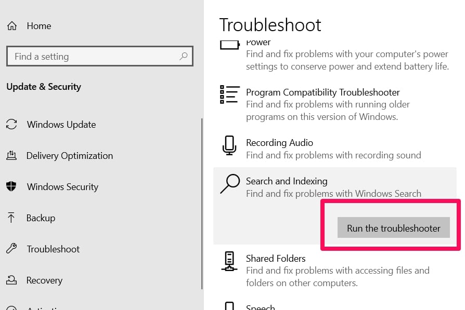Viewport: 465px width, 310px height.
Task: Click the Home house icon
Action: (12, 26)
